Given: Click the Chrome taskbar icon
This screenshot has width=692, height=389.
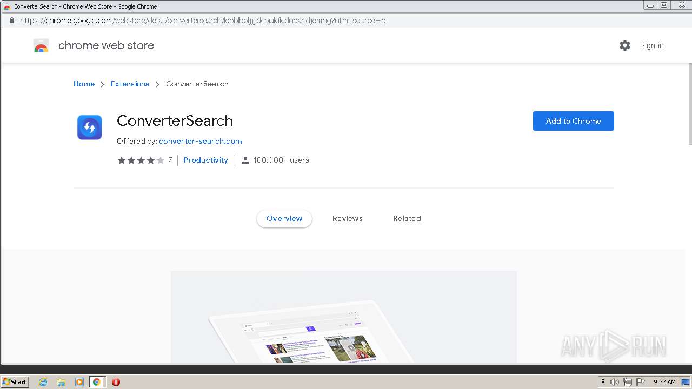Looking at the screenshot, I should (97, 382).
